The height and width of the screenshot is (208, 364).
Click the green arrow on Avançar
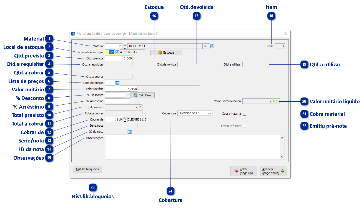(283, 171)
